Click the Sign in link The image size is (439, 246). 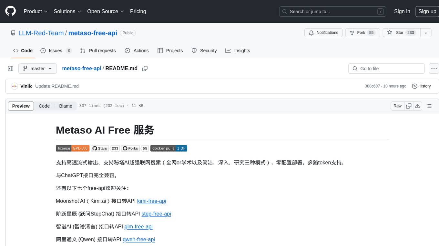(x=402, y=11)
